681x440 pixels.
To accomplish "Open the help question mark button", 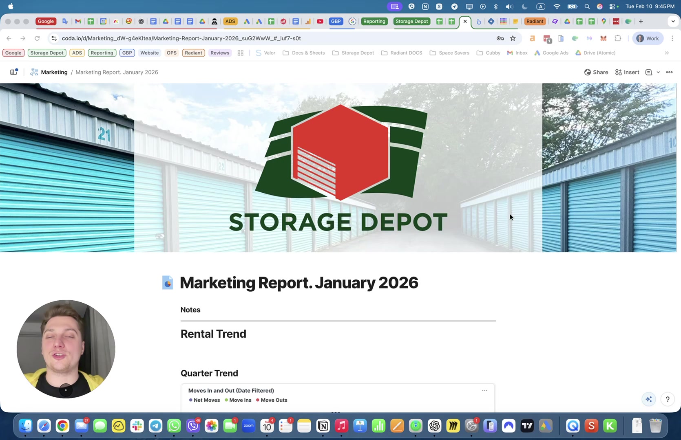I will [x=668, y=399].
